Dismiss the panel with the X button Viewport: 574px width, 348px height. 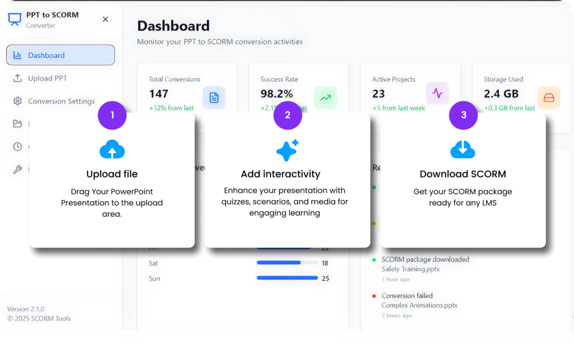click(x=105, y=18)
